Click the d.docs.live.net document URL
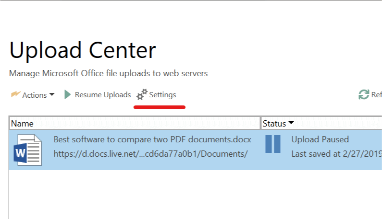The height and width of the screenshot is (219, 382). click(x=150, y=154)
